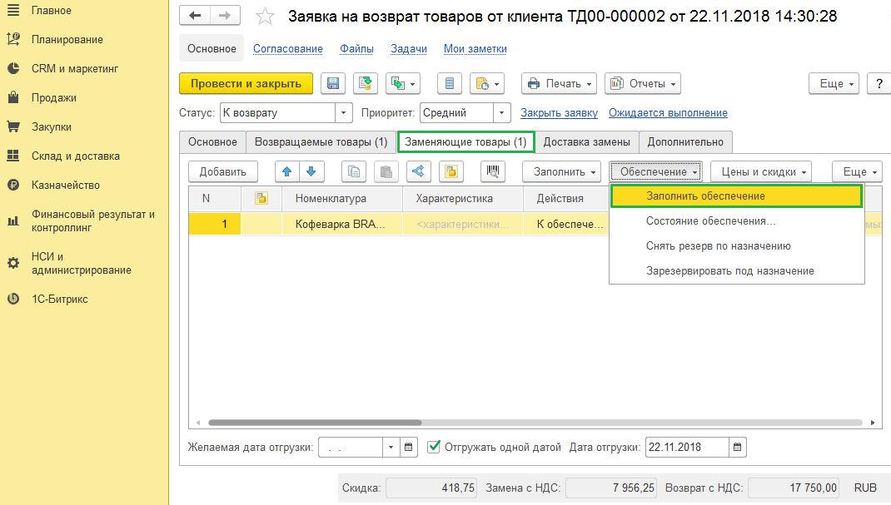Click the barcode scanner icon
Image resolution: width=891 pixels, height=505 pixels.
[x=494, y=172]
